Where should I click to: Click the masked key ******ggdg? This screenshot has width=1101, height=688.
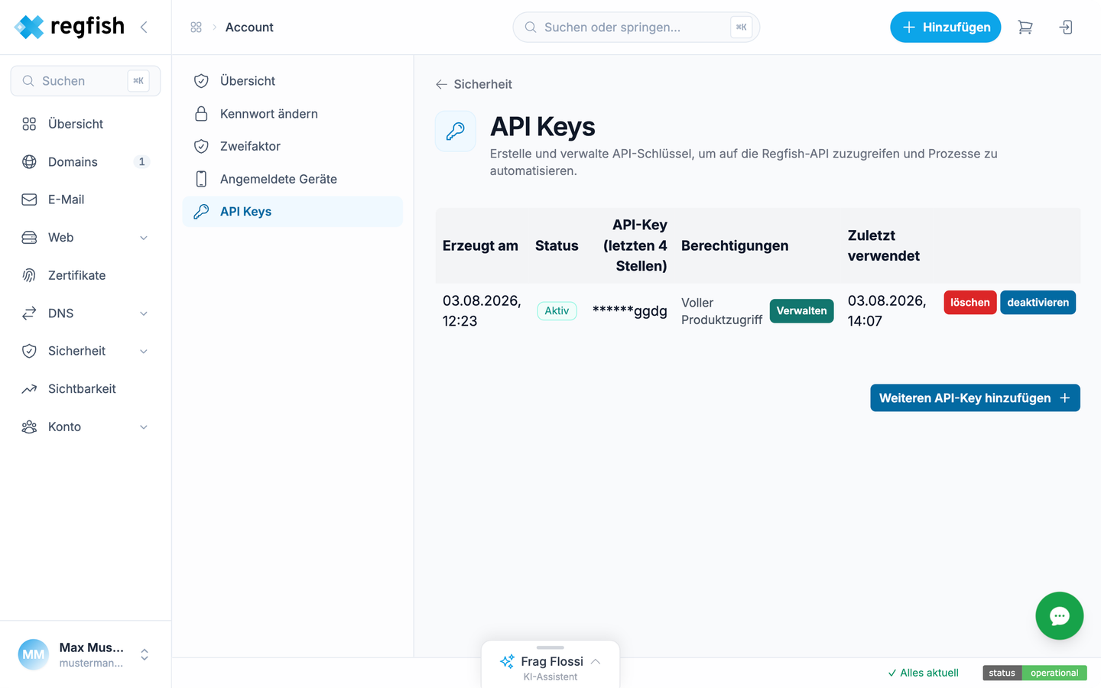[x=630, y=311]
